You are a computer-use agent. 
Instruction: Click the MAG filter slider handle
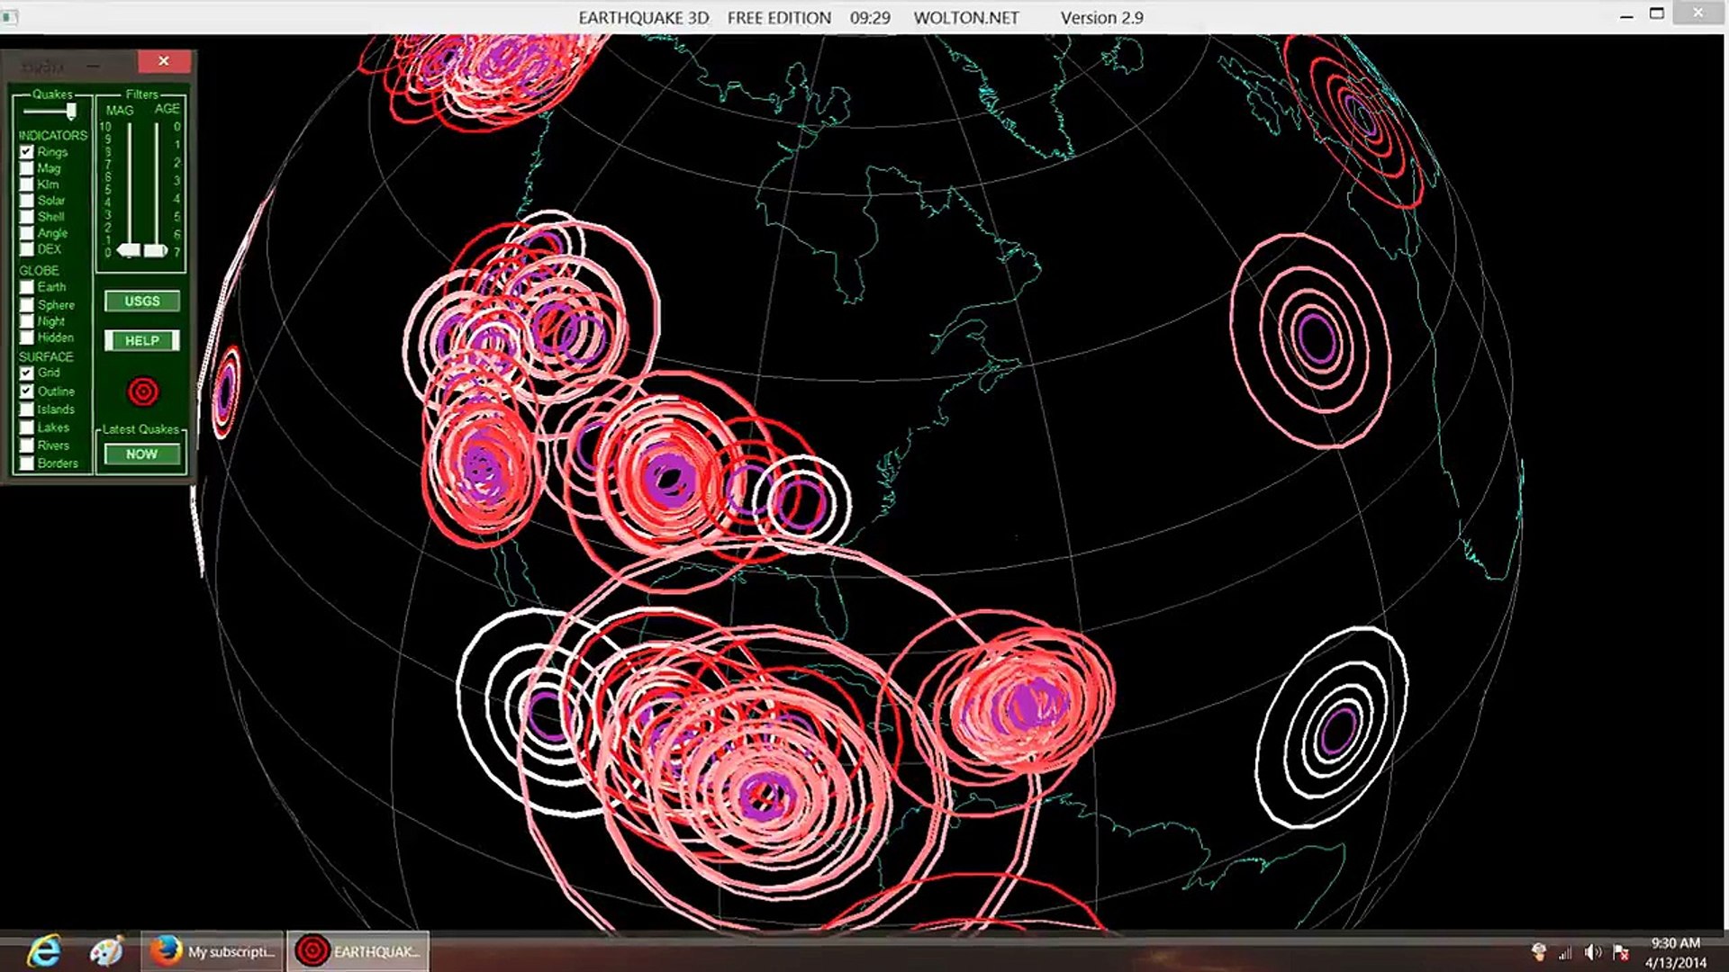pyautogui.click(x=130, y=250)
